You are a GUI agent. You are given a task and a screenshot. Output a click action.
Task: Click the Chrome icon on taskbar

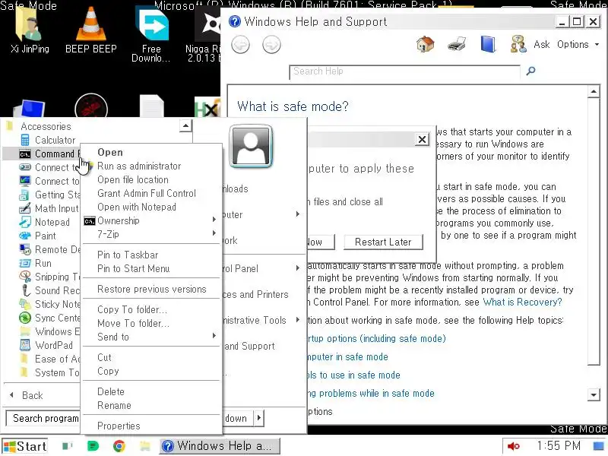coord(119,446)
